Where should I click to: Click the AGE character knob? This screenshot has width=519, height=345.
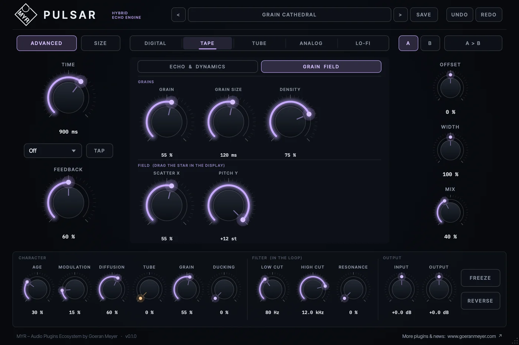point(37,289)
